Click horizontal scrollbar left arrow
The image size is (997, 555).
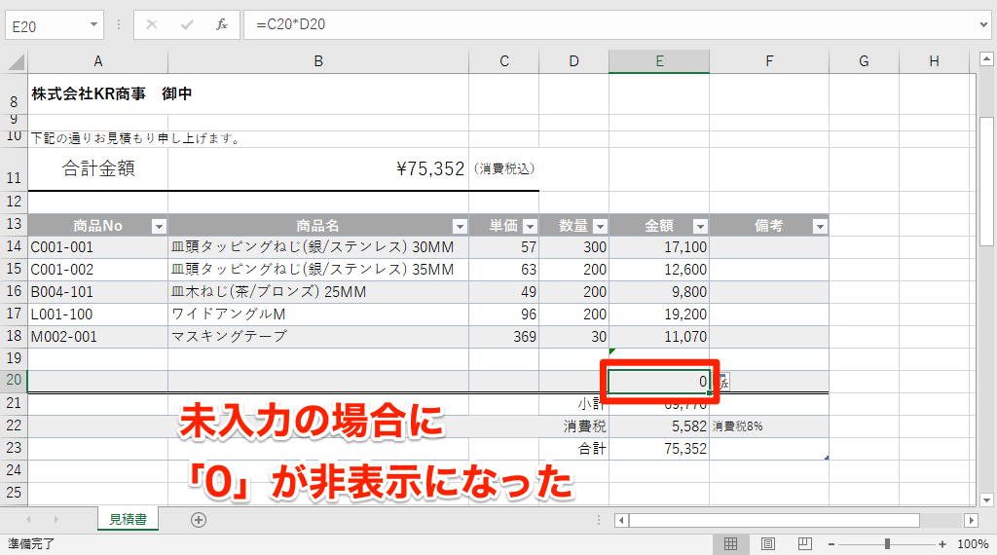pos(622,521)
